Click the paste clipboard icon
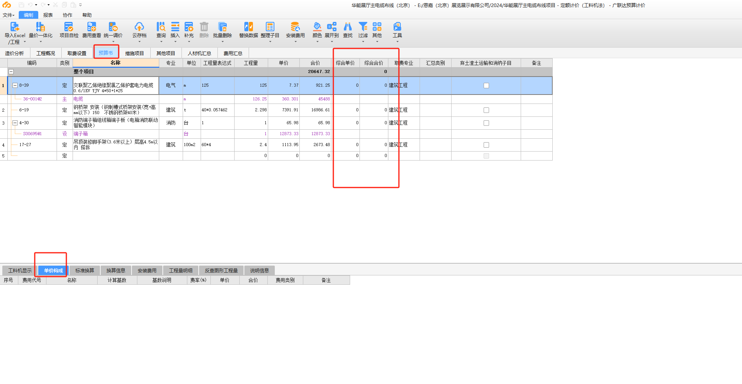This screenshot has height=384, width=742. (73, 5)
